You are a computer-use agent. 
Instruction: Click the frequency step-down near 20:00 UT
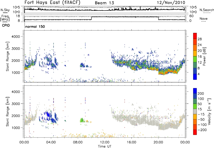[x=158, y=18]
